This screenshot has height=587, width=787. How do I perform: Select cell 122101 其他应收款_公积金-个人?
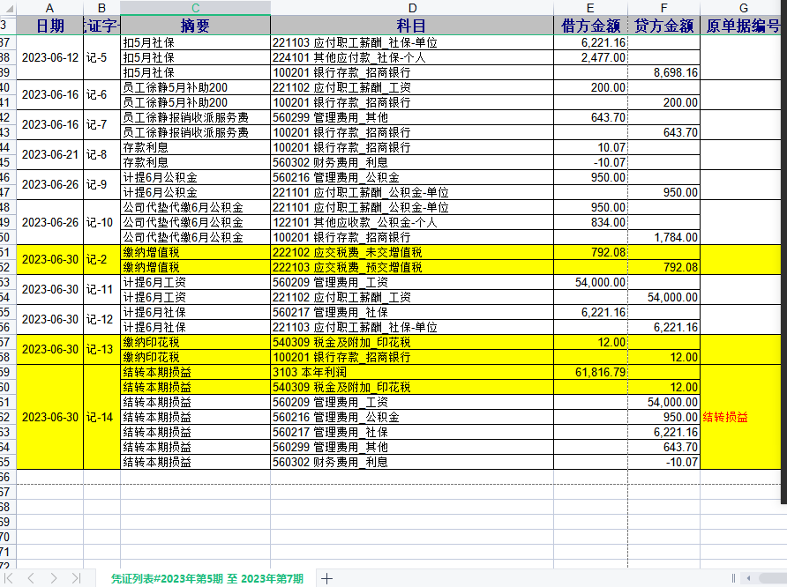(412, 222)
